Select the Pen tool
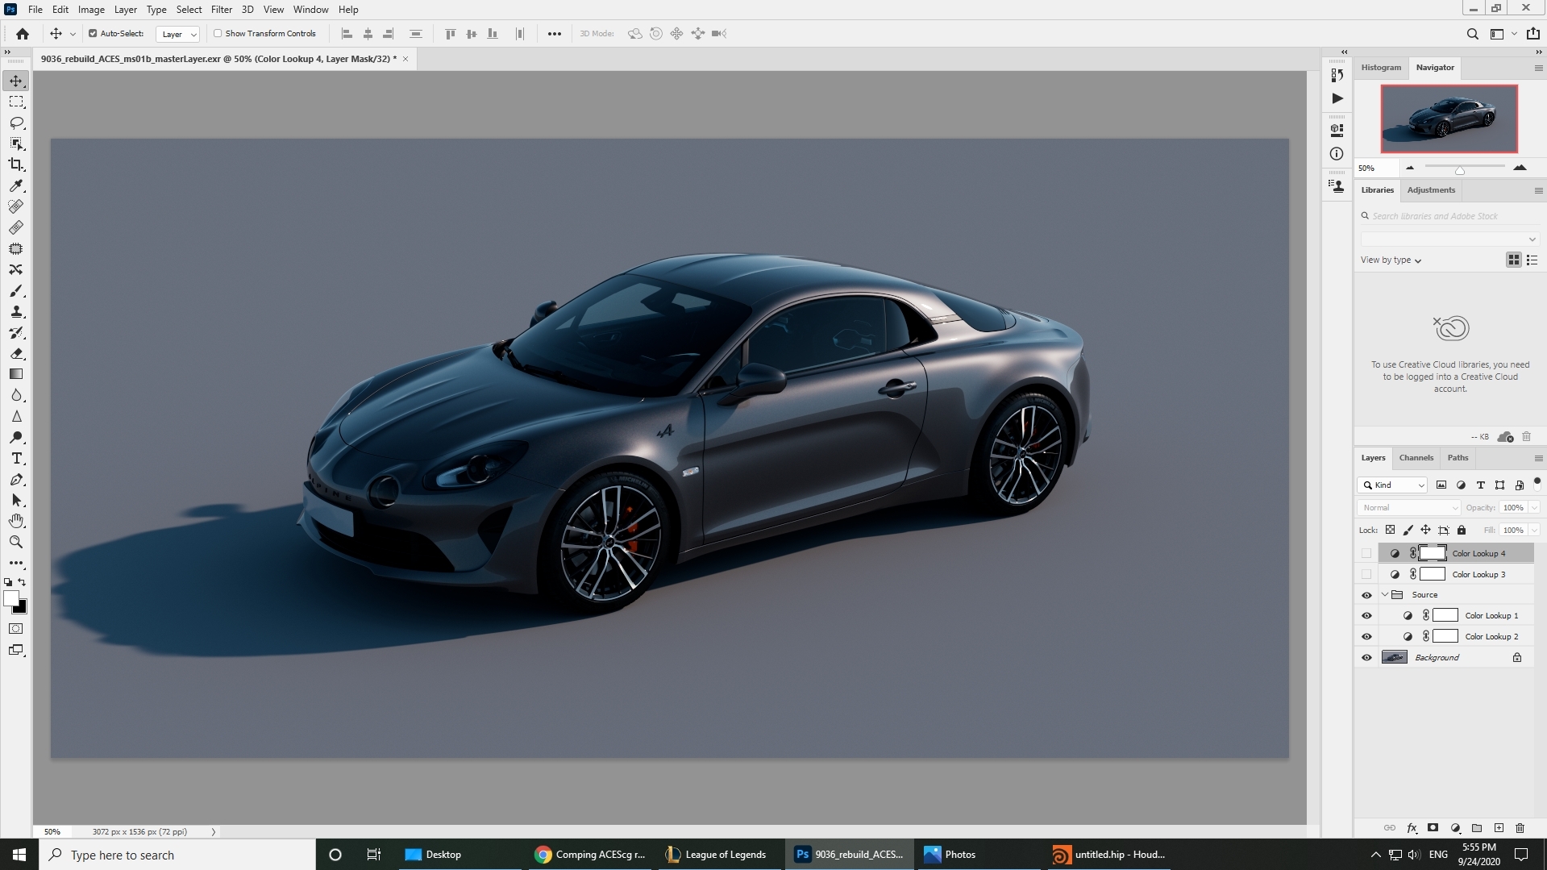This screenshot has width=1547, height=870. [16, 479]
